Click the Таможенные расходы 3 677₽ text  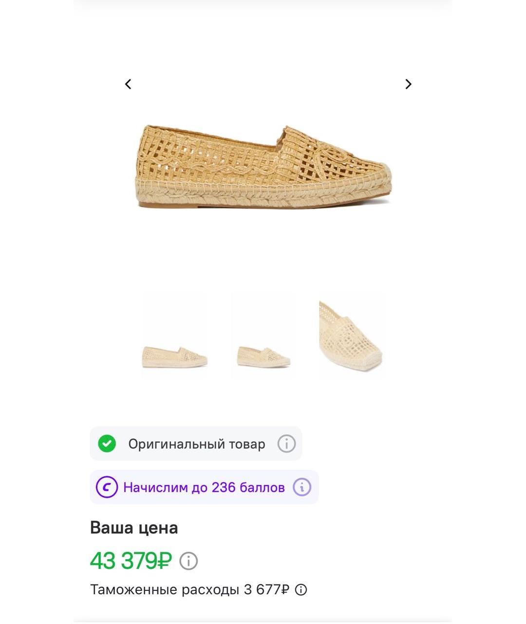pos(190,590)
